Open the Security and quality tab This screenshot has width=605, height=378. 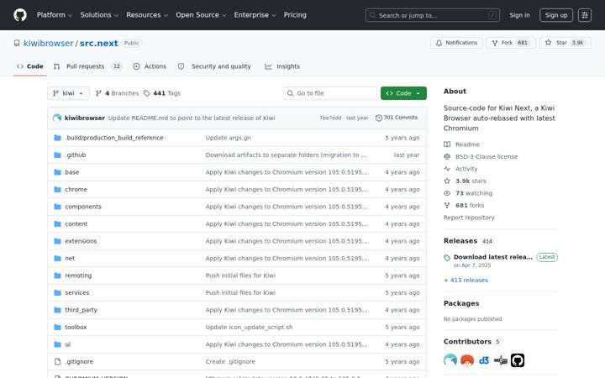214,66
